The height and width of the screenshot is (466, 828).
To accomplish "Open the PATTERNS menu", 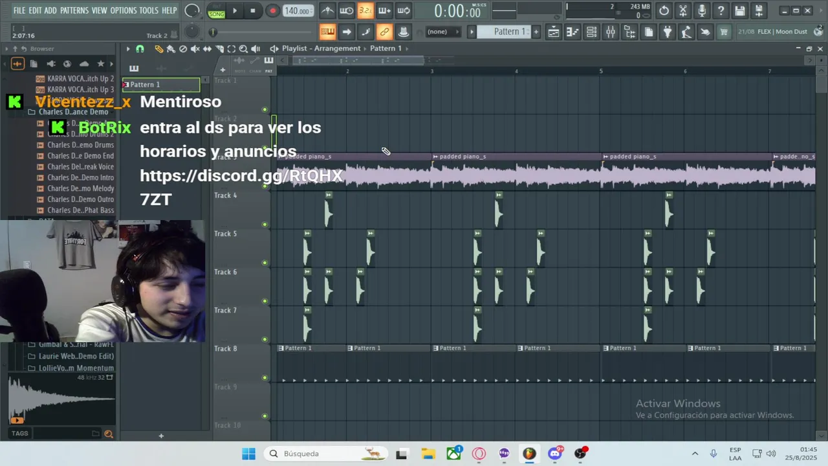I will coord(74,10).
